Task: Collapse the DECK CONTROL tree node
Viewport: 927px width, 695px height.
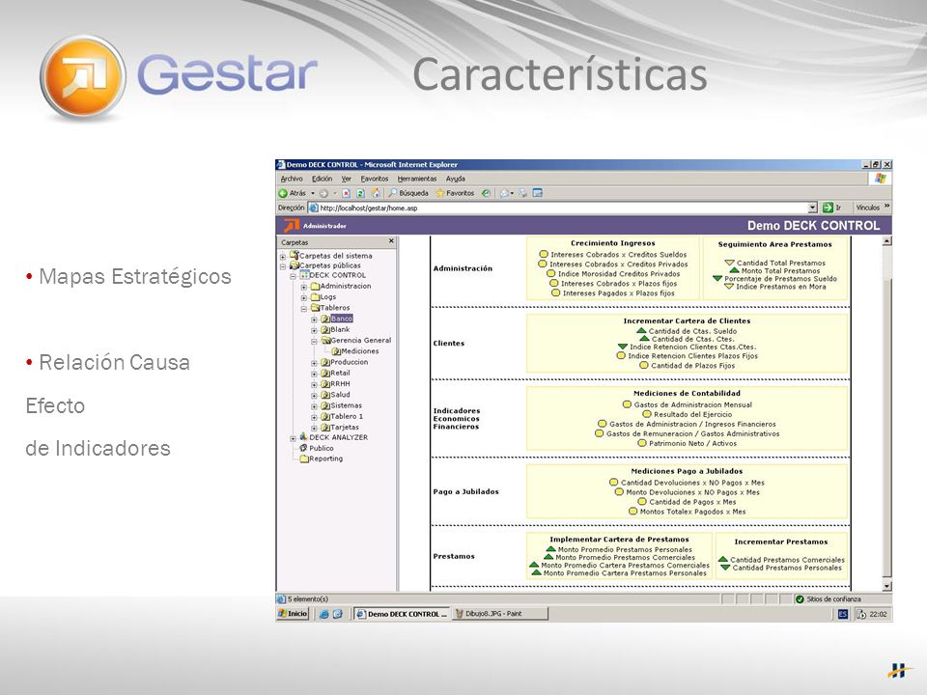Action: point(294,276)
